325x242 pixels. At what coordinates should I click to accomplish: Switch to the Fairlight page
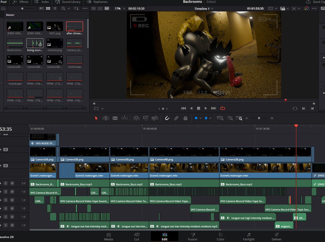pos(249,237)
